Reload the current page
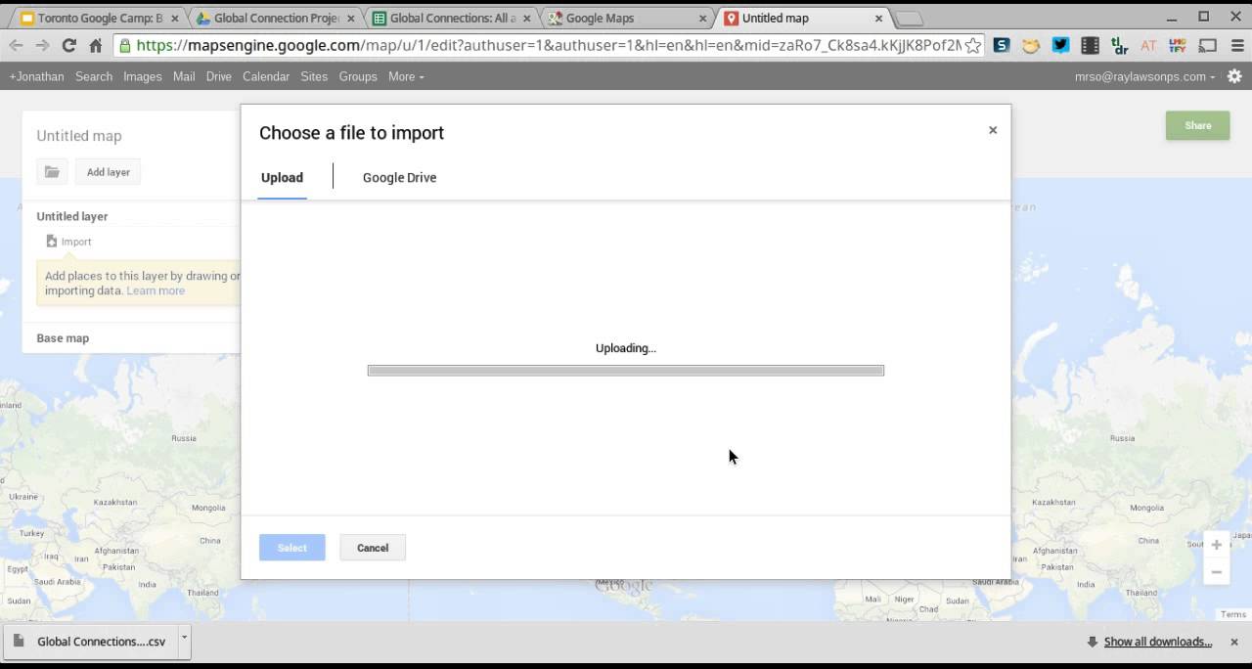Viewport: 1252px width, 669px height. coord(68,45)
